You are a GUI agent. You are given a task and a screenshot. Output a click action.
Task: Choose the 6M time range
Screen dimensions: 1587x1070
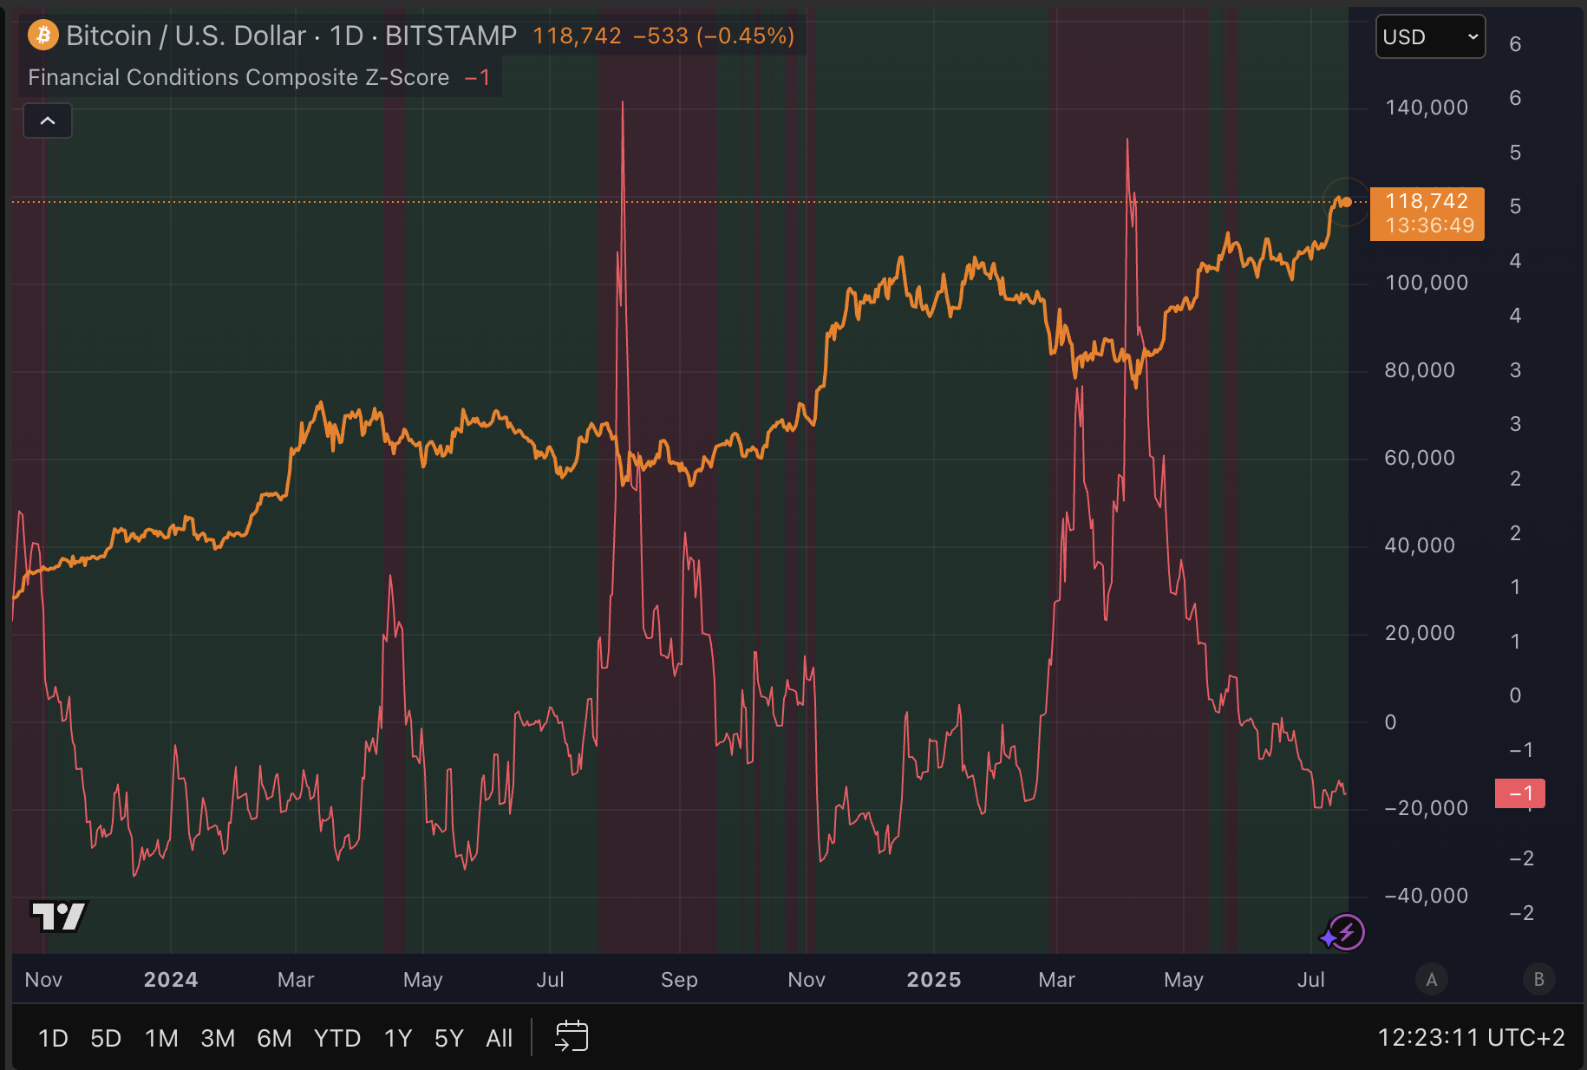274,1038
